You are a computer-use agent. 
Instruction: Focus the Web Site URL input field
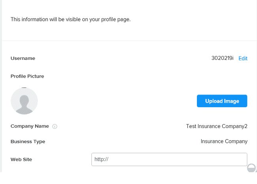click(169, 160)
